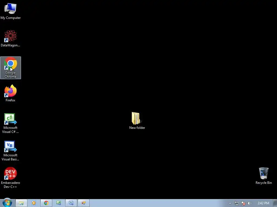Select the Firefox desktop shortcut
This screenshot has width=277, height=207.
(11, 93)
